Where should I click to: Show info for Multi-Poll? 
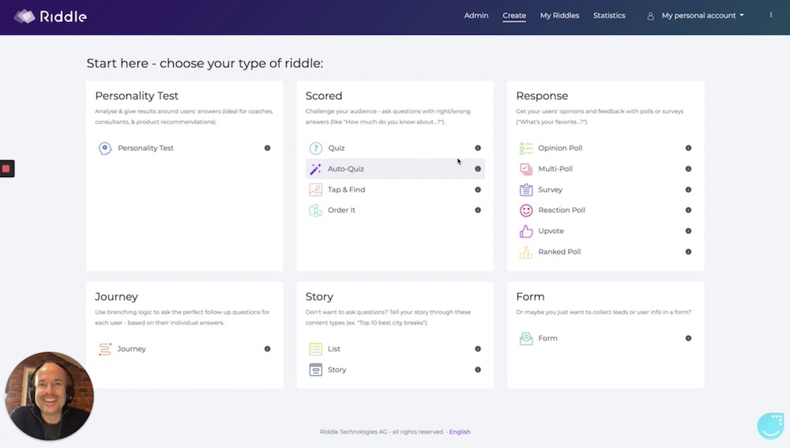[x=688, y=169]
